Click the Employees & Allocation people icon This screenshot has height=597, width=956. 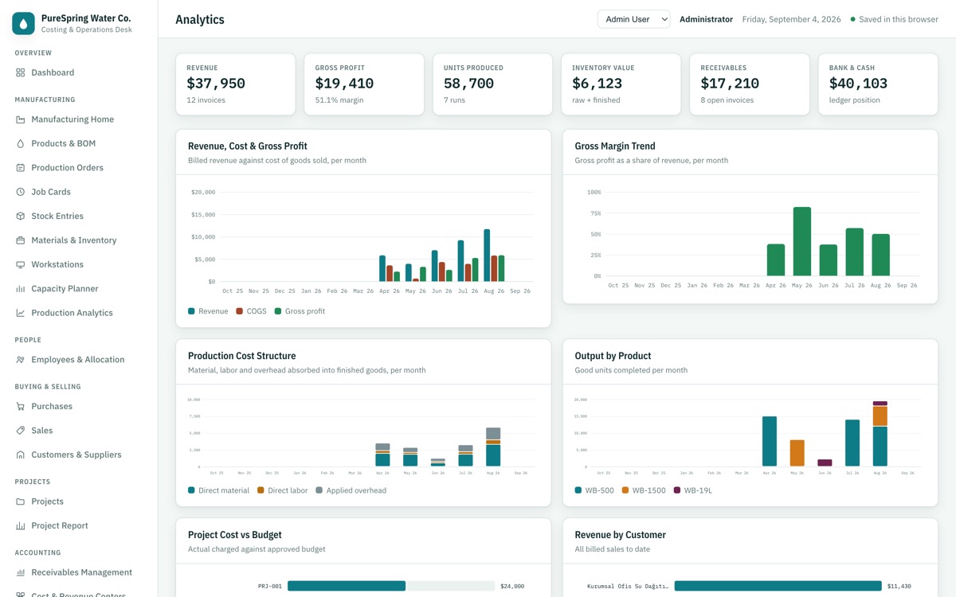(x=21, y=360)
